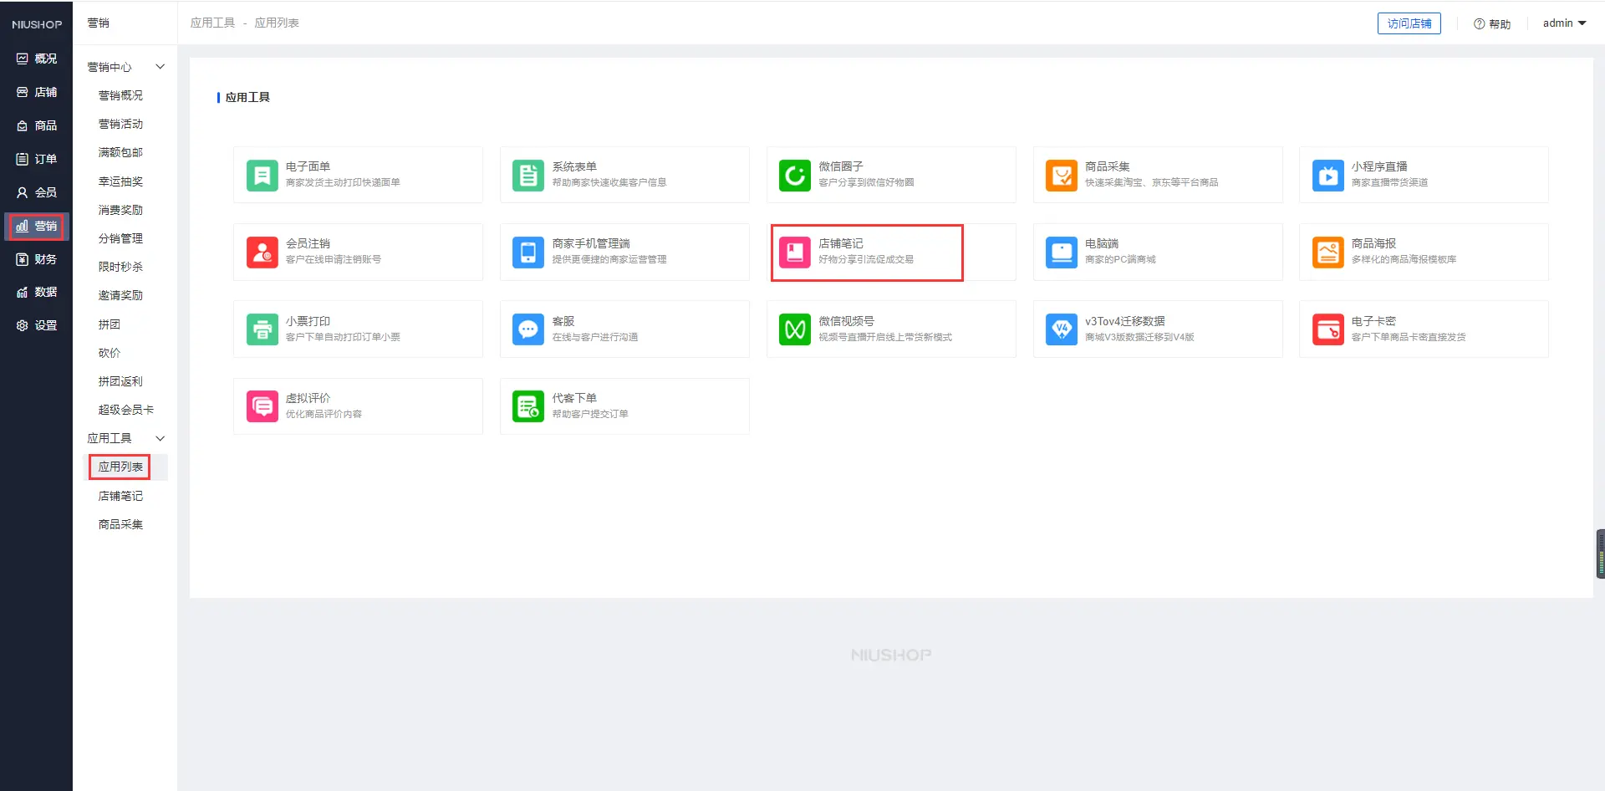Click the 访问店铺 button
Image resolution: width=1605 pixels, height=791 pixels.
coord(1409,23)
